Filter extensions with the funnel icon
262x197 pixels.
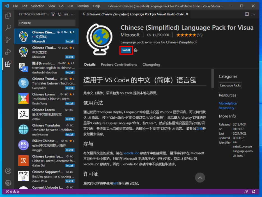[53, 14]
